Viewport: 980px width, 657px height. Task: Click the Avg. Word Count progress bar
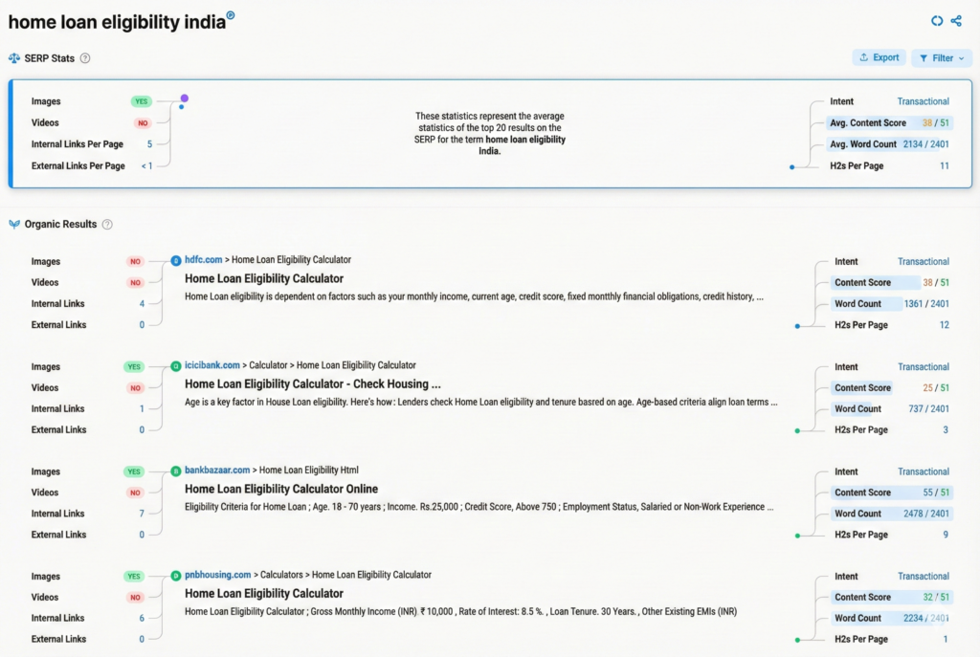889,144
